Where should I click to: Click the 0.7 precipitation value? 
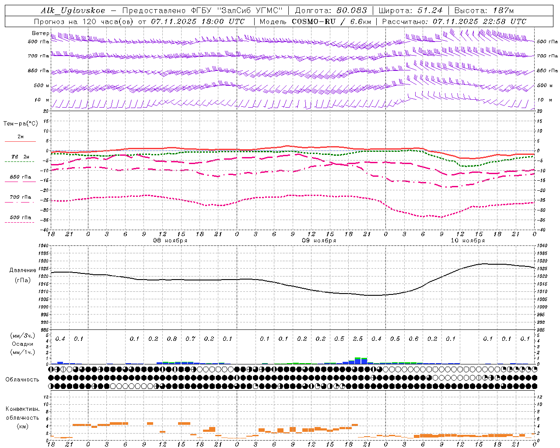click(x=190, y=339)
